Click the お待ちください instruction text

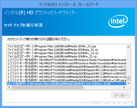point(38,39)
